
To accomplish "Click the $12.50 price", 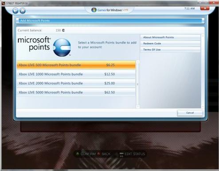I will point(109,74).
